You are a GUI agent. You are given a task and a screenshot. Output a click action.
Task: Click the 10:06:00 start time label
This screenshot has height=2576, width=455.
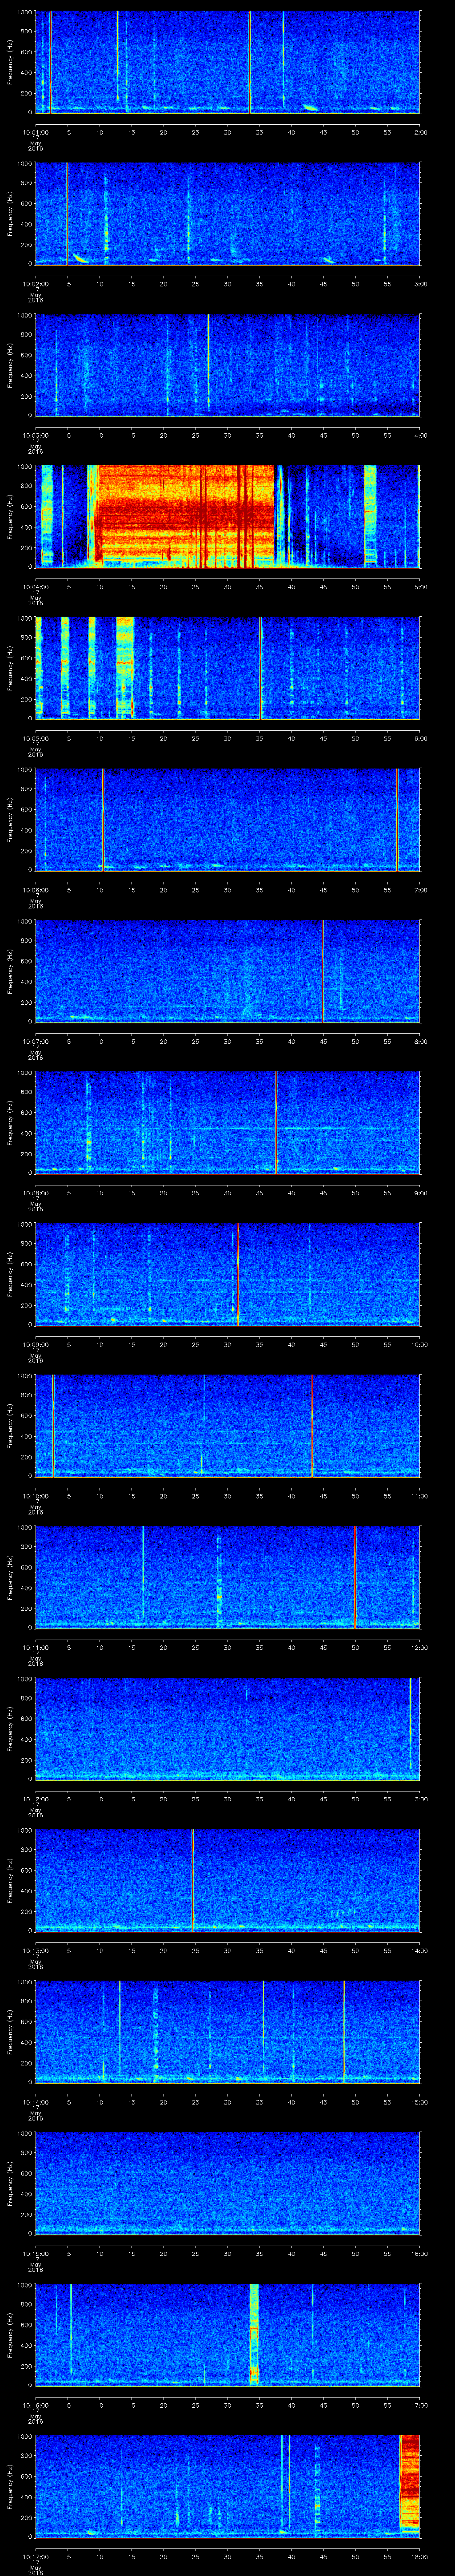[x=35, y=890]
